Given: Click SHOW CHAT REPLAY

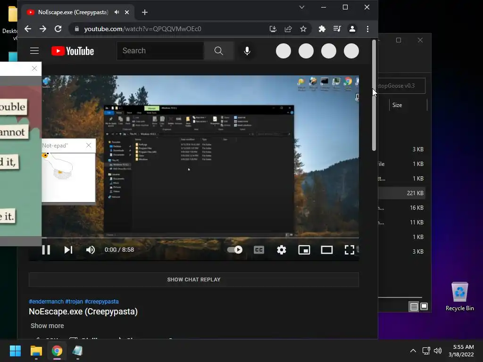Looking at the screenshot, I should [x=194, y=280].
